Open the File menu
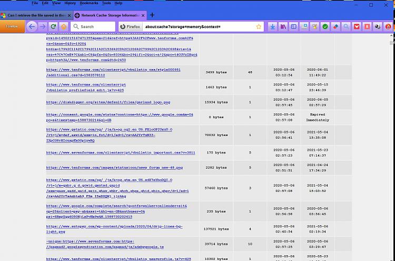Viewport: 395px width, 261px height. click(35, 3)
